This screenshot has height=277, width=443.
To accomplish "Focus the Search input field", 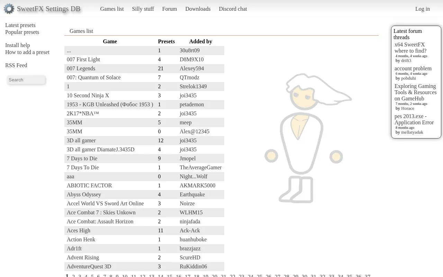I will coord(26,80).
